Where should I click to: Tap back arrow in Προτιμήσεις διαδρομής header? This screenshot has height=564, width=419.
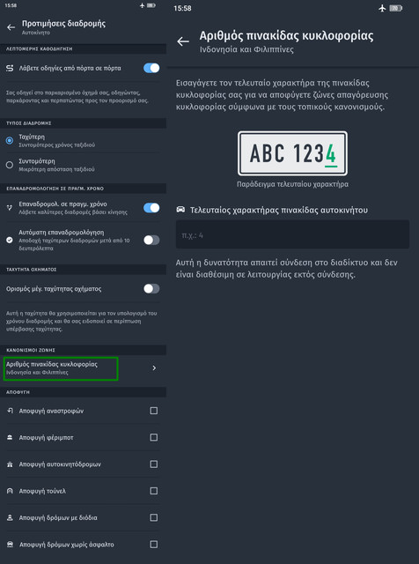point(11,27)
